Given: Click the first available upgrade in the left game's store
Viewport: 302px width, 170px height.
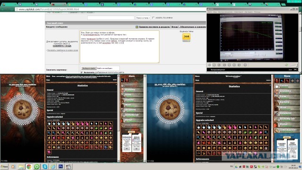Looking at the screenshot, I should pyautogui.click(x=123, y=80).
